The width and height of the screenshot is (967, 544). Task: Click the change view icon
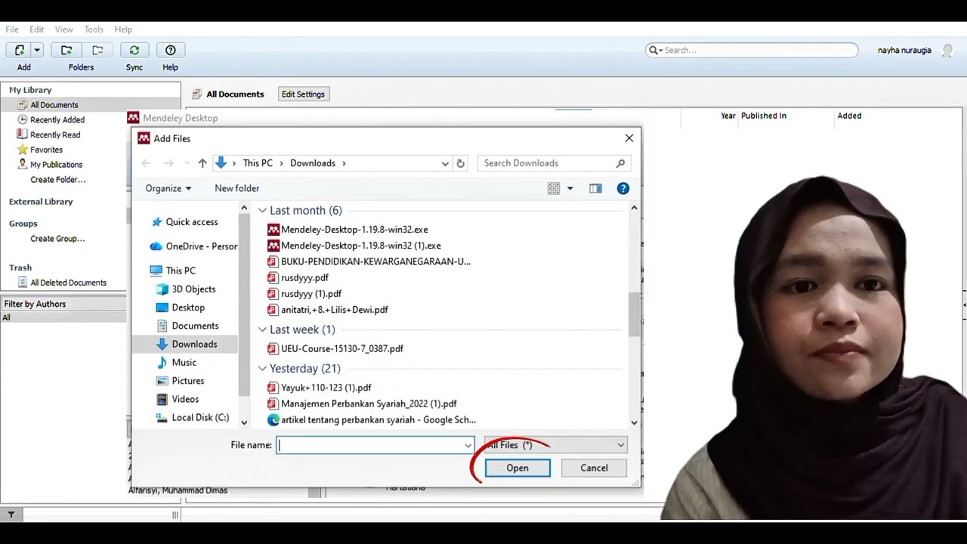point(554,188)
